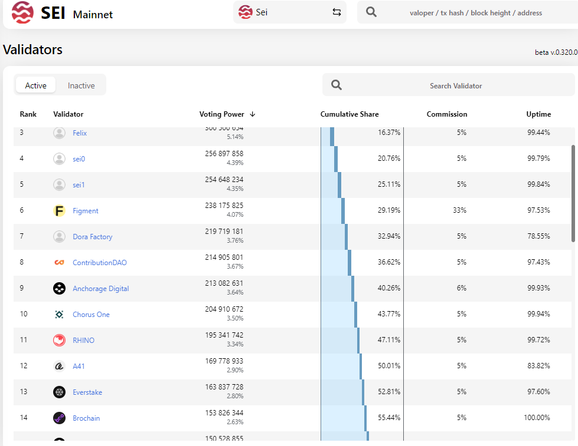The width and height of the screenshot is (578, 446).
Task: Click the Figment validator logo icon
Action: click(x=59, y=211)
